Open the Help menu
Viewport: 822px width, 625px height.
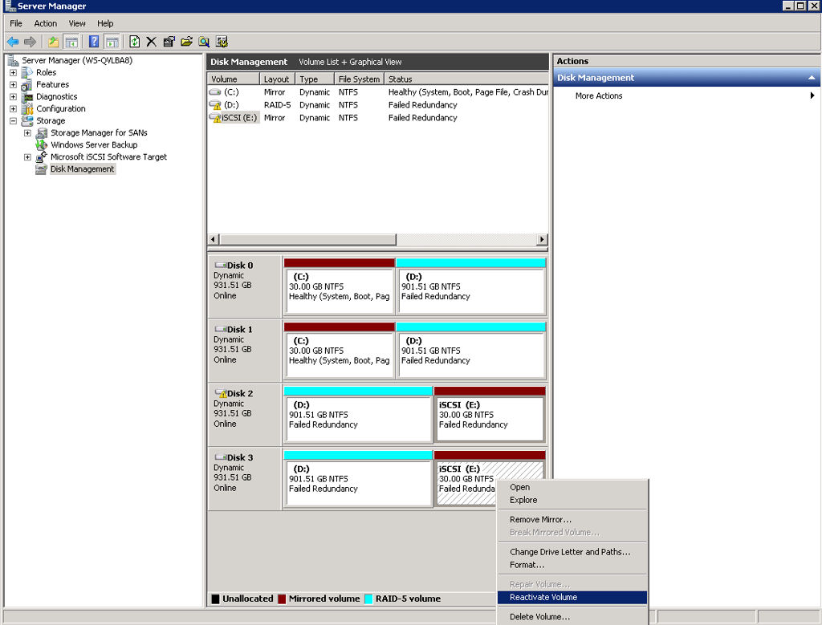point(105,23)
